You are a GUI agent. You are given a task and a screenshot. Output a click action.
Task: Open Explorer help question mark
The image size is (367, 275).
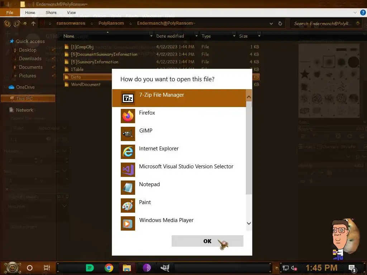pos(363,13)
